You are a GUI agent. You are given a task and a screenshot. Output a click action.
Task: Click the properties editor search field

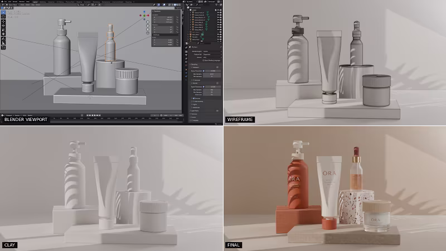tap(204, 44)
